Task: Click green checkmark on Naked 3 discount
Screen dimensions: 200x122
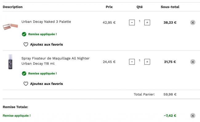Action: tap(24, 34)
